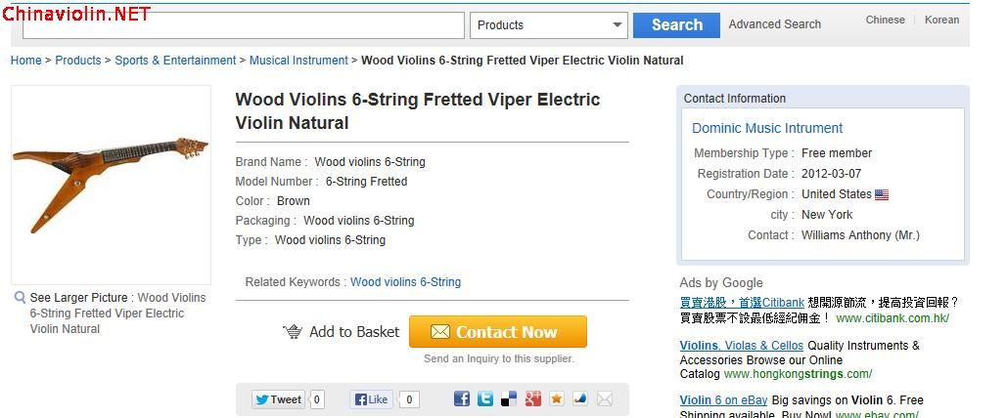Bookmark the page with the Delicious icon
1007x418 pixels.
coord(509,398)
